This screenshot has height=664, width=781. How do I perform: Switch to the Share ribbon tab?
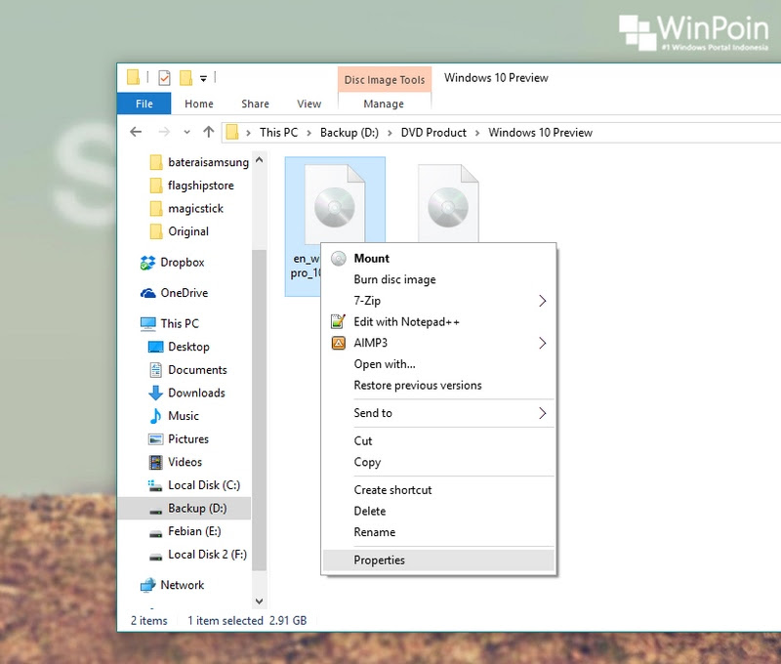pyautogui.click(x=255, y=104)
